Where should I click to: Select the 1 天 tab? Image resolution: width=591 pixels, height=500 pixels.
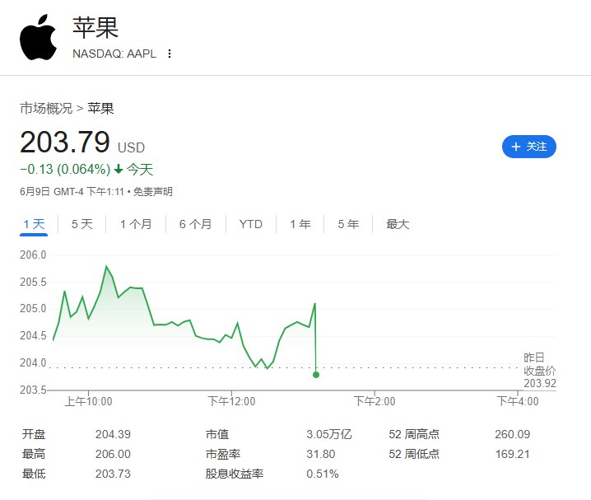click(34, 224)
